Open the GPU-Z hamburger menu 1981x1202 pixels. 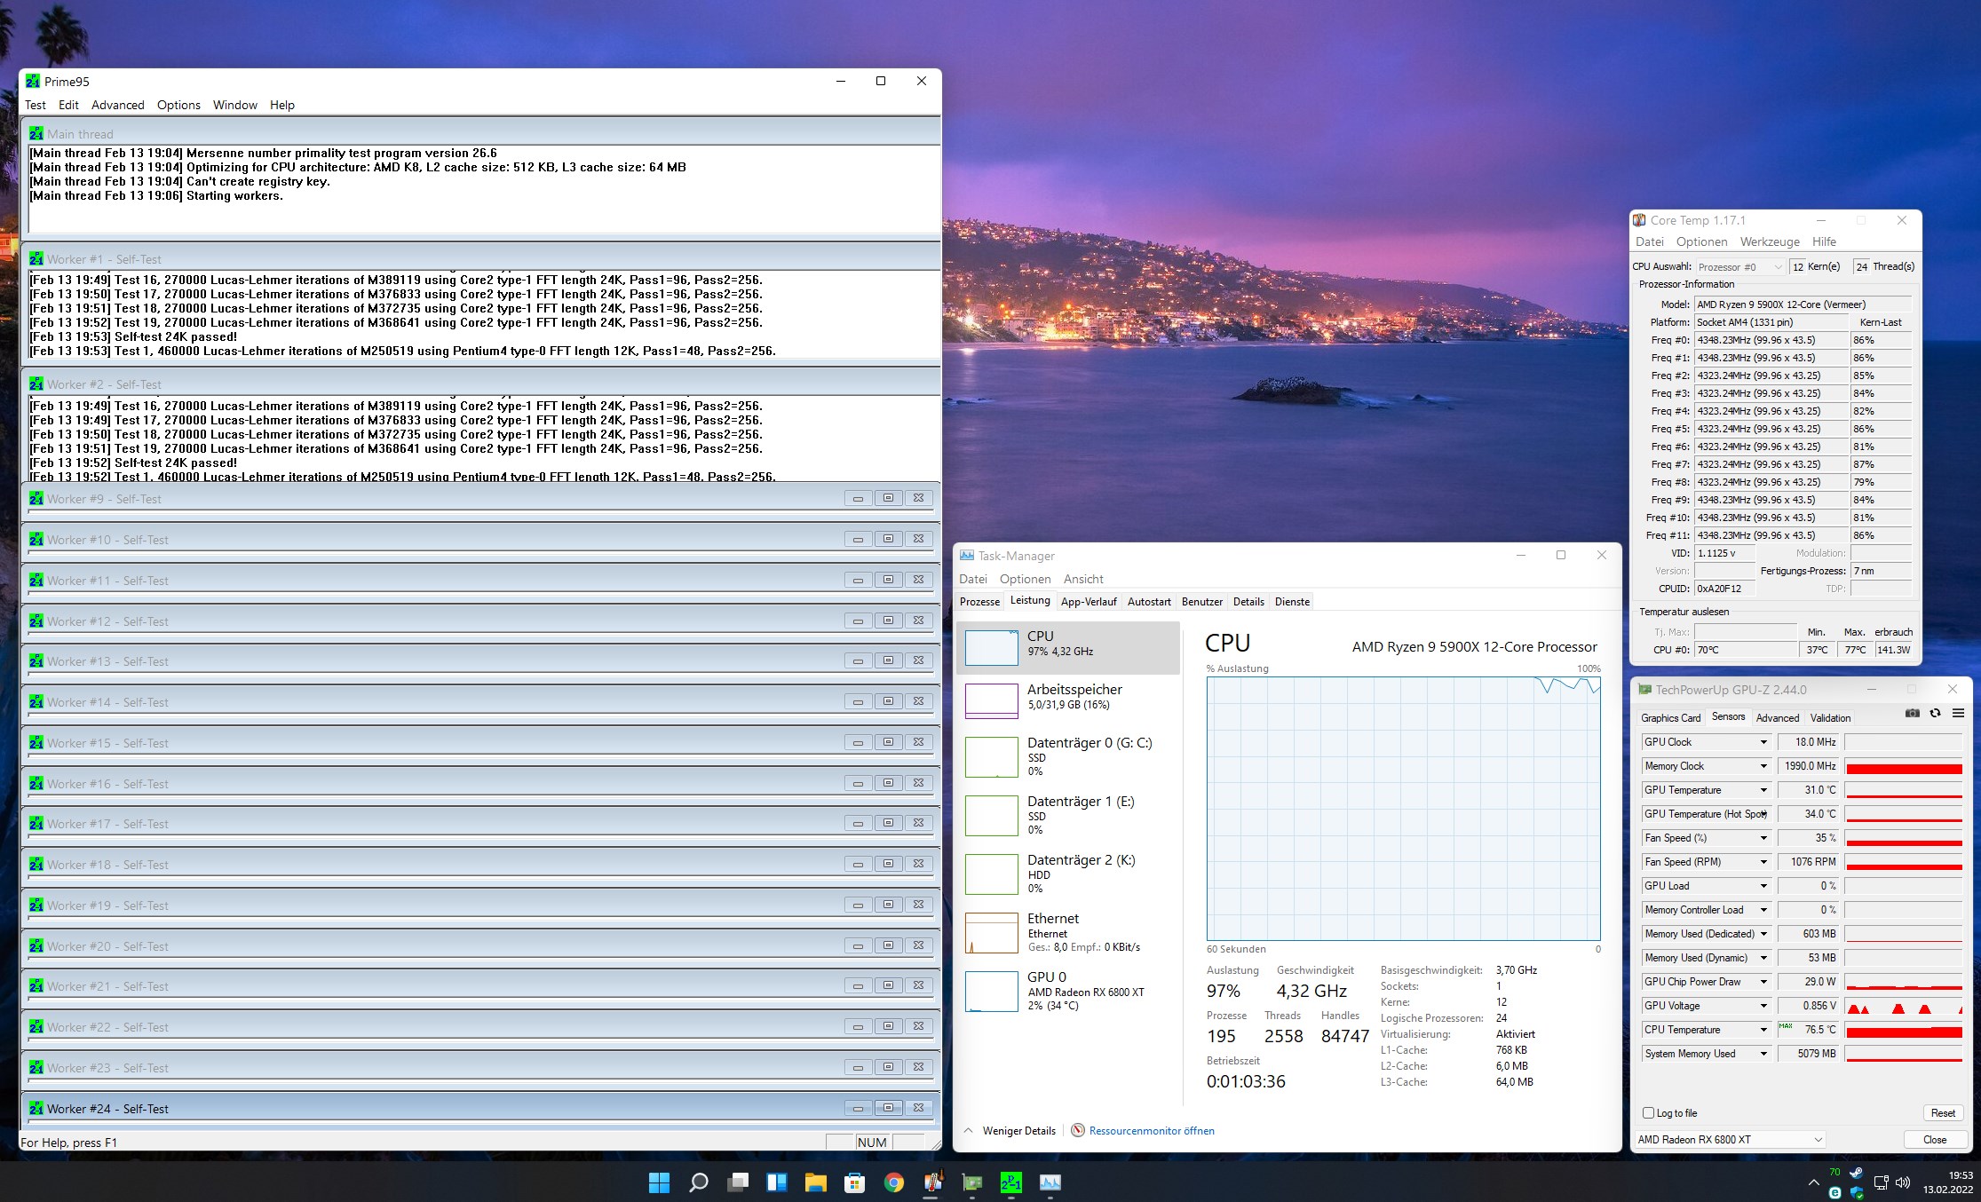(x=1958, y=714)
